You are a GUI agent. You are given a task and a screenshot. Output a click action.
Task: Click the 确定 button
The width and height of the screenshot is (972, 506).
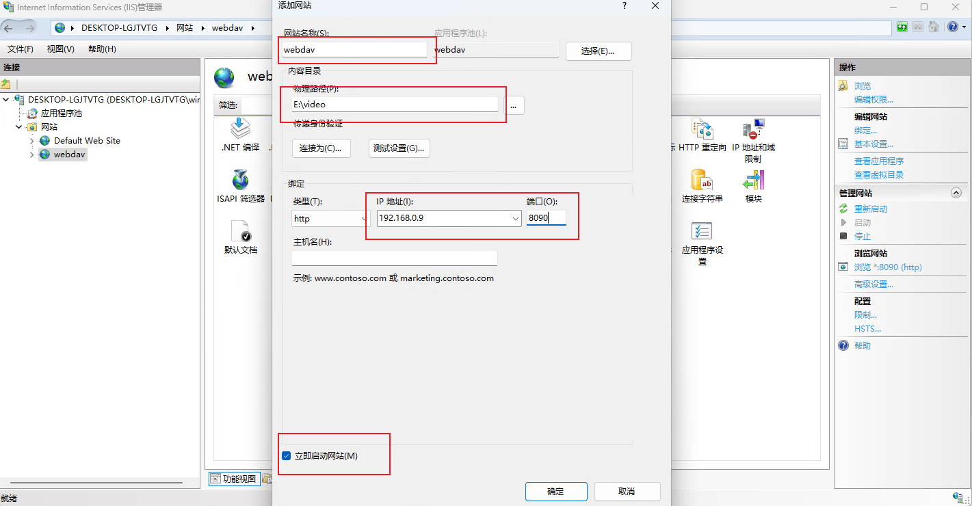click(x=555, y=492)
